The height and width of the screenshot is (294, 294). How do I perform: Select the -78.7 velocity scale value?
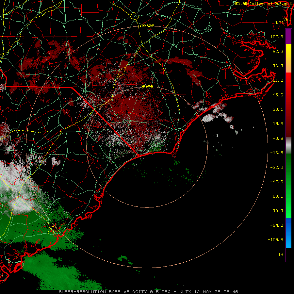pos(277,211)
